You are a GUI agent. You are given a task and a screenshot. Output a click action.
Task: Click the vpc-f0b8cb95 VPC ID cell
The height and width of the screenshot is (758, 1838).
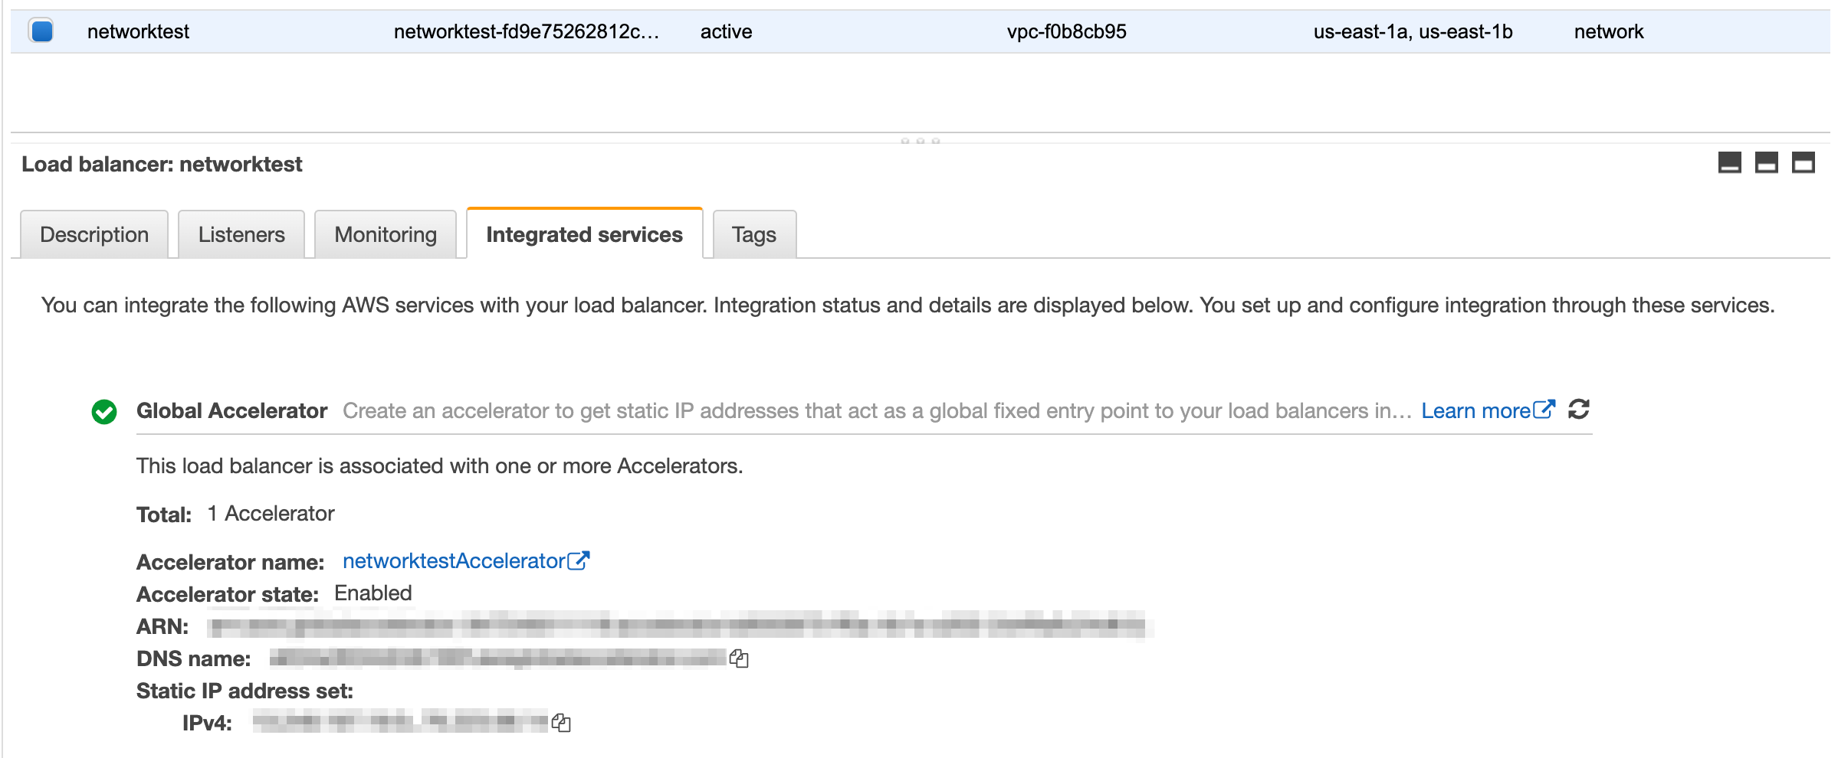click(x=1067, y=31)
